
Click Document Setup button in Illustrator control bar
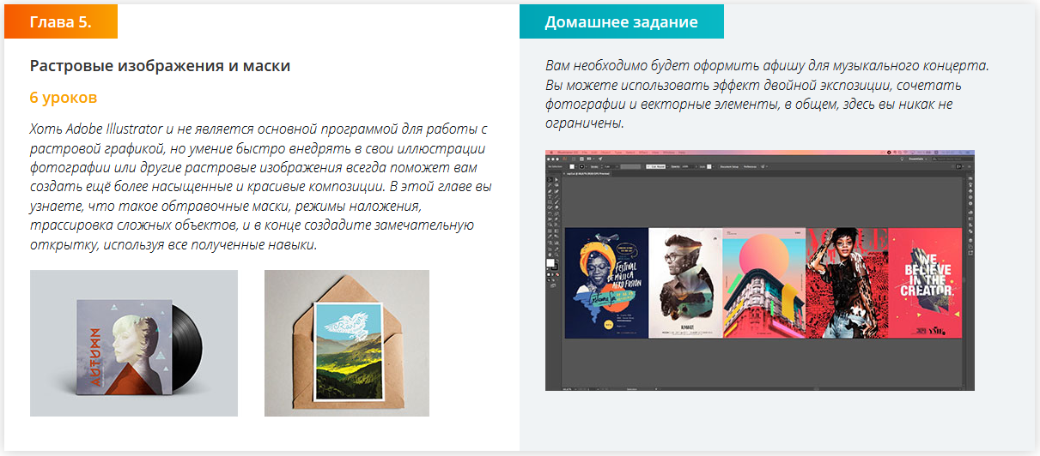[729, 166]
